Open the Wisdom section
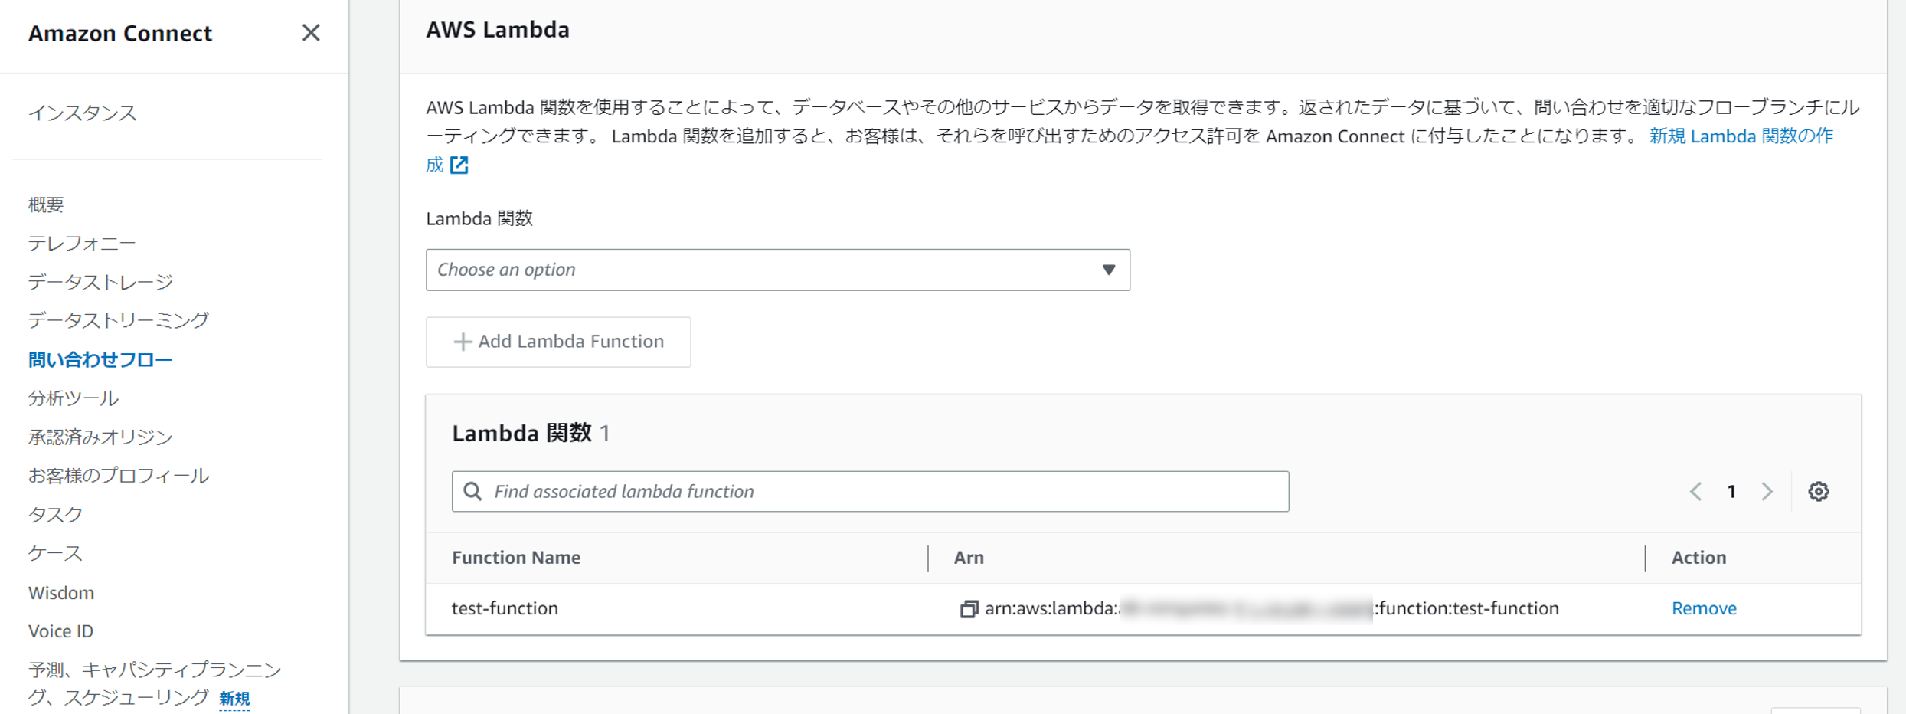Screen dimensions: 1906x714 (x=60, y=592)
